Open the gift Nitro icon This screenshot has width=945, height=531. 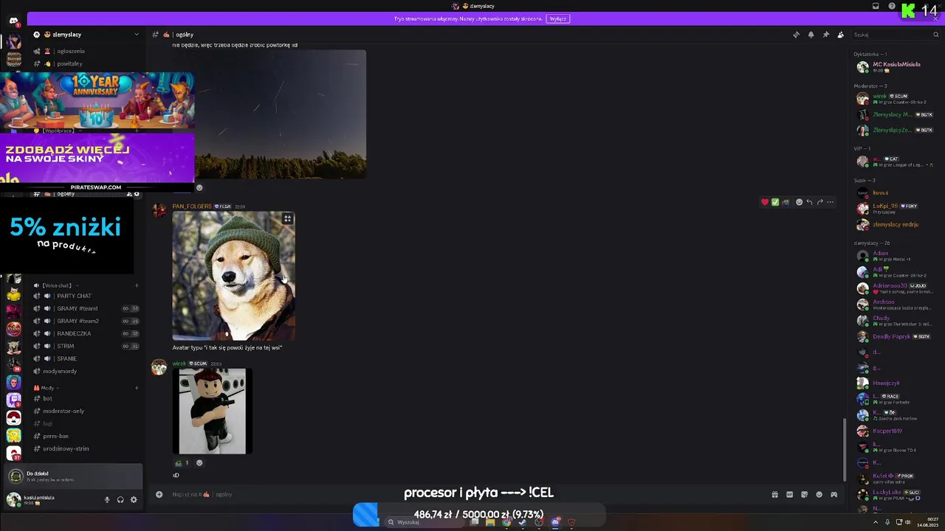click(774, 494)
